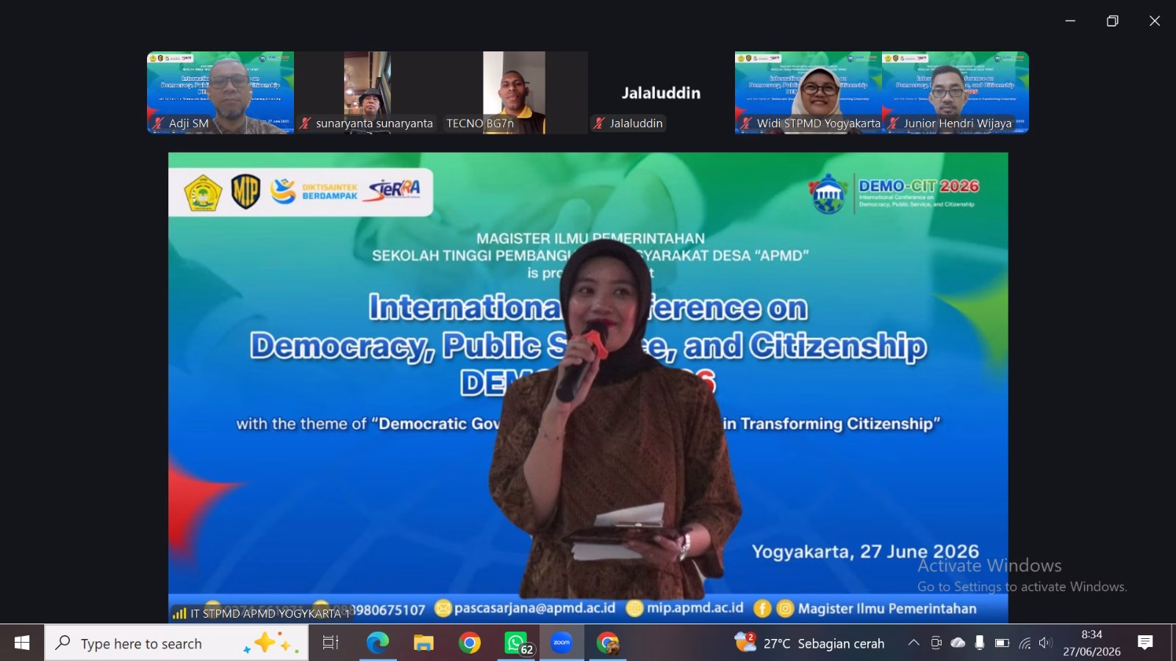
Task: Restore down the Zoom meeting window
Action: 1112,21
